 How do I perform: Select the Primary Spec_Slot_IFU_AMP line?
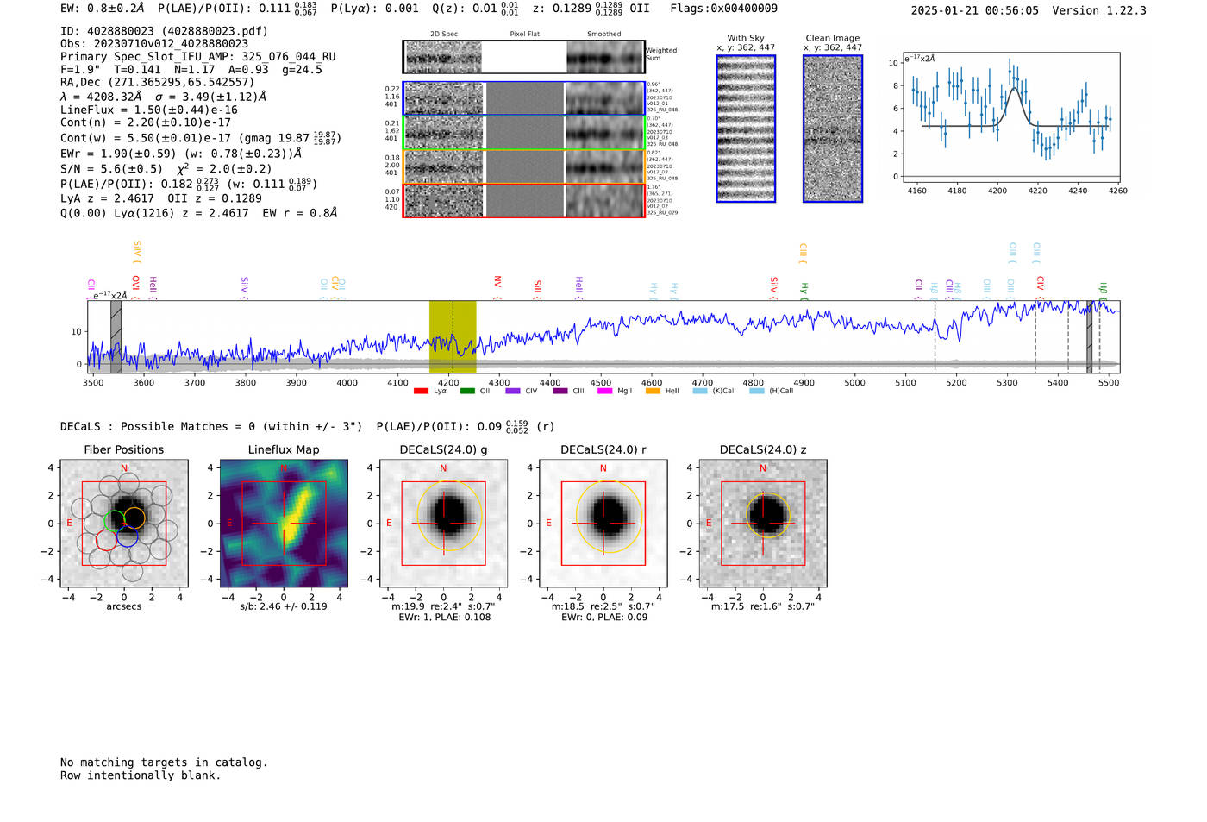click(198, 57)
